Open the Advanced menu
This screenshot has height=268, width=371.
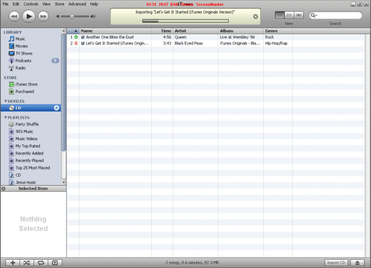click(x=77, y=4)
